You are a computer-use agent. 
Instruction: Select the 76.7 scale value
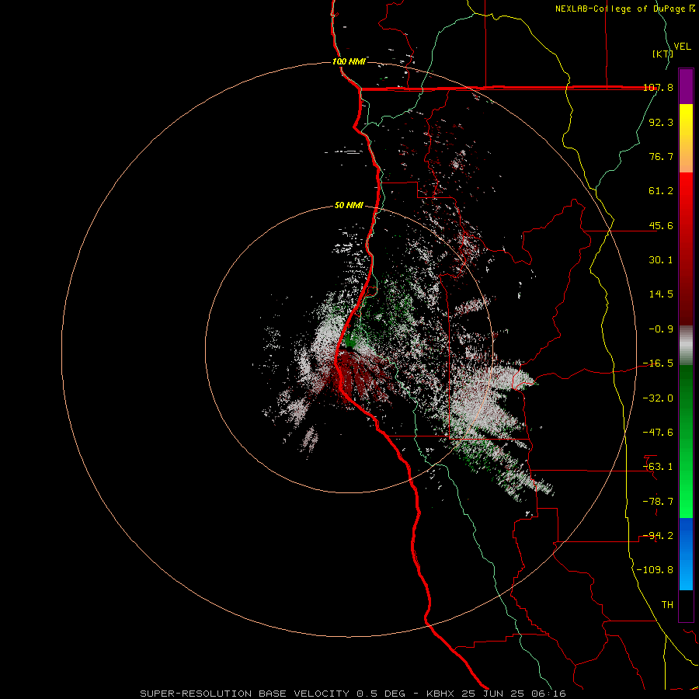pos(661,156)
